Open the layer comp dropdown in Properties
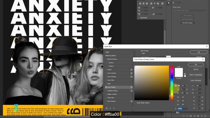Screen dimensions: 210x118 pyautogui.click(x=189, y=10)
